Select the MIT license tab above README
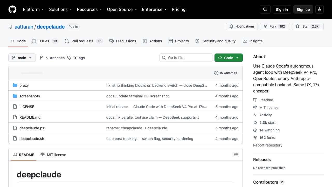 (x=53, y=155)
